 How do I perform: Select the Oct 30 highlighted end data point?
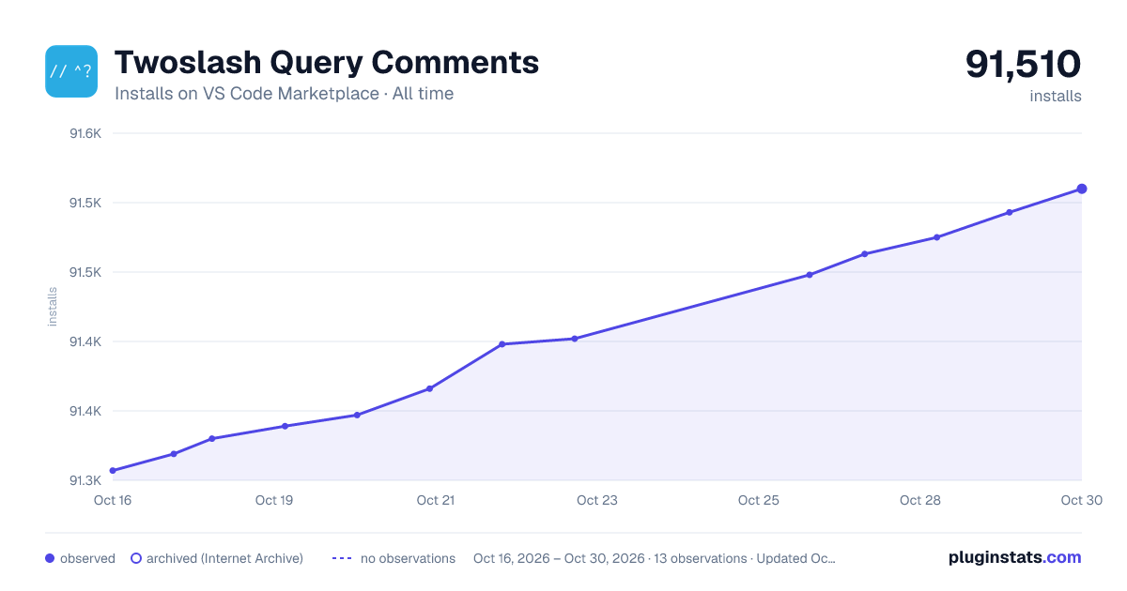(x=1082, y=189)
